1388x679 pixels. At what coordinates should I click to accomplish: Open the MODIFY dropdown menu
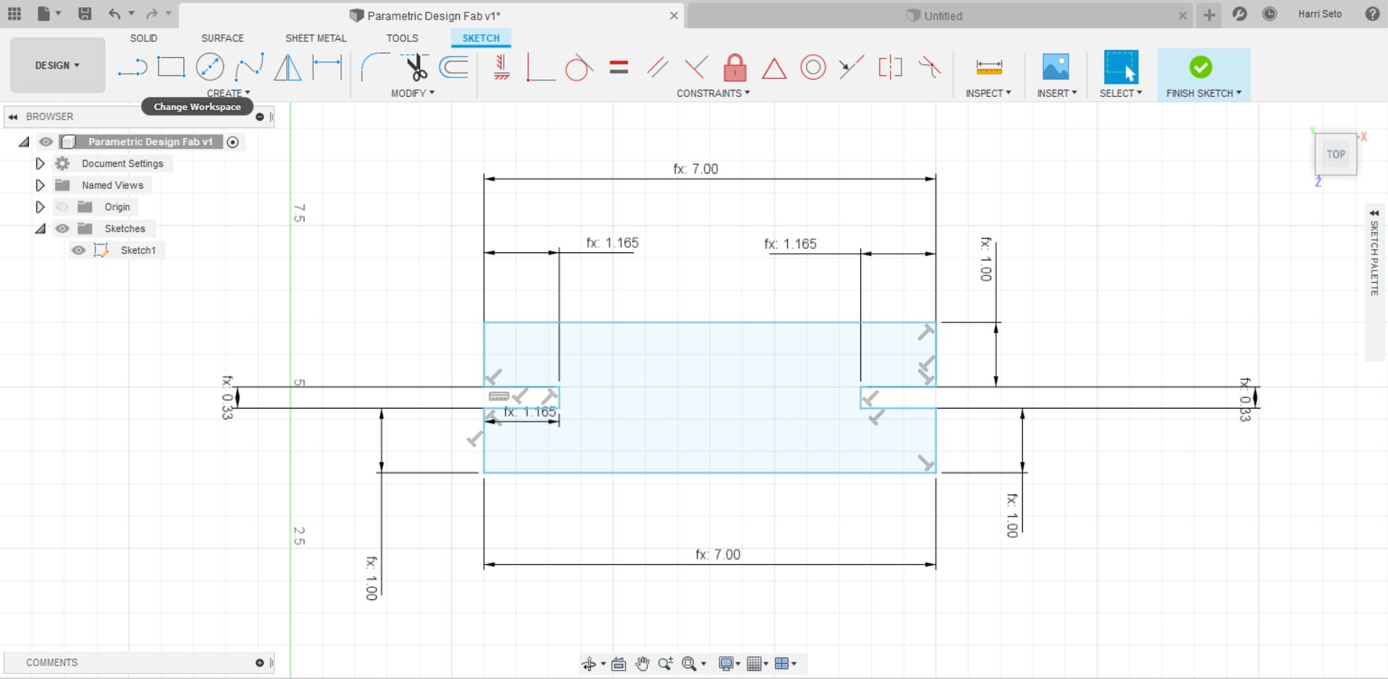pyautogui.click(x=413, y=93)
